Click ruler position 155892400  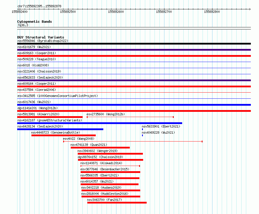(20, 12)
